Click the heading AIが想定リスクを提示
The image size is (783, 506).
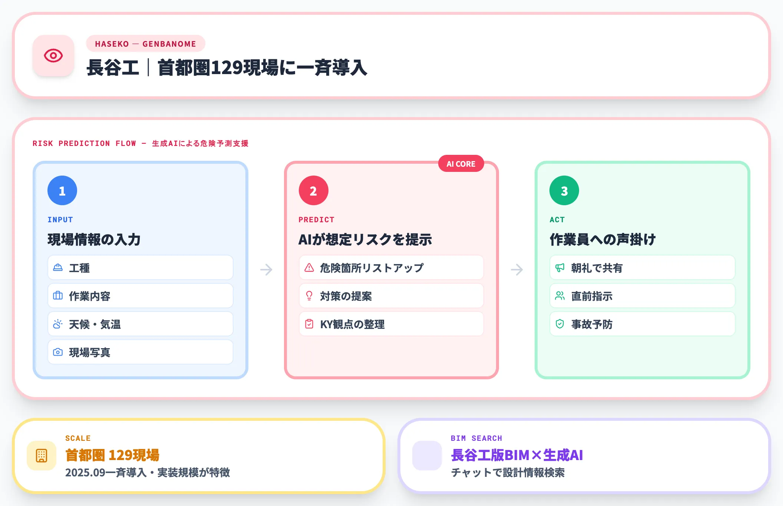[x=365, y=239]
